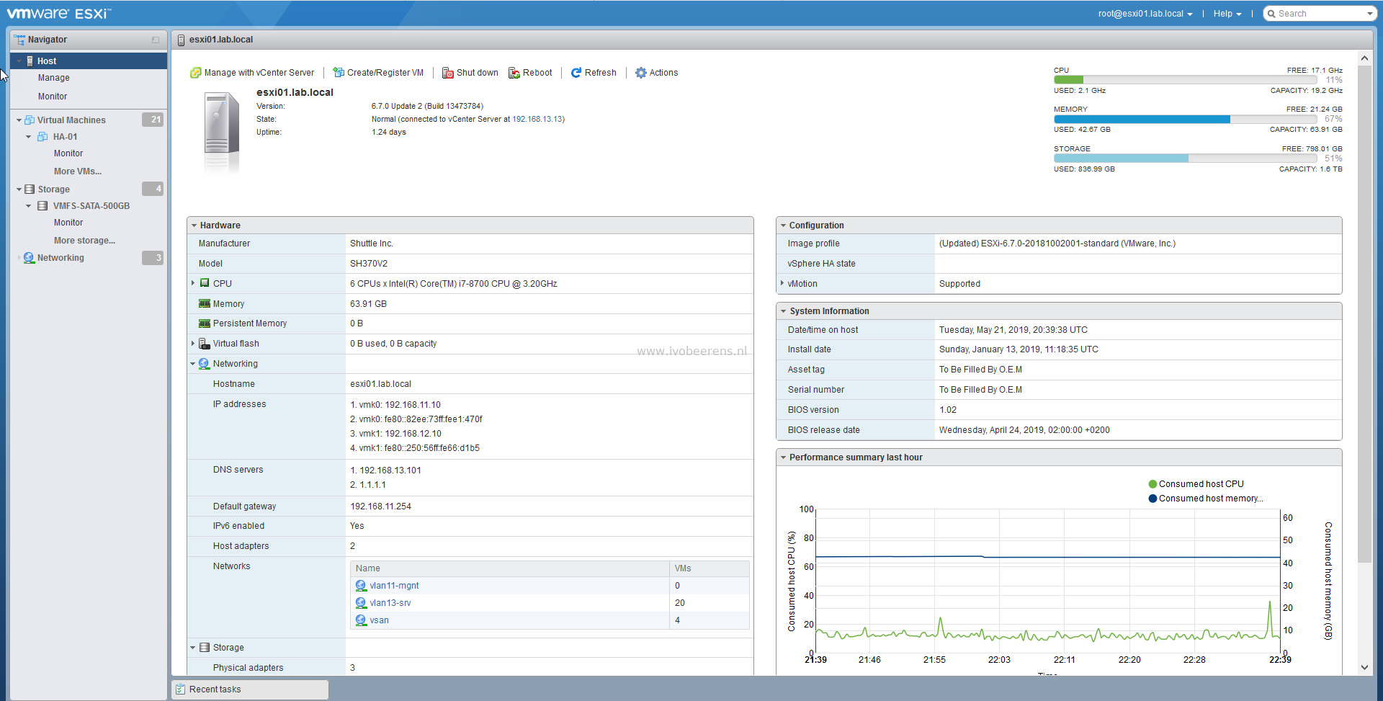Select Monitor under Host
This screenshot has width=1383, height=701.
53,97
